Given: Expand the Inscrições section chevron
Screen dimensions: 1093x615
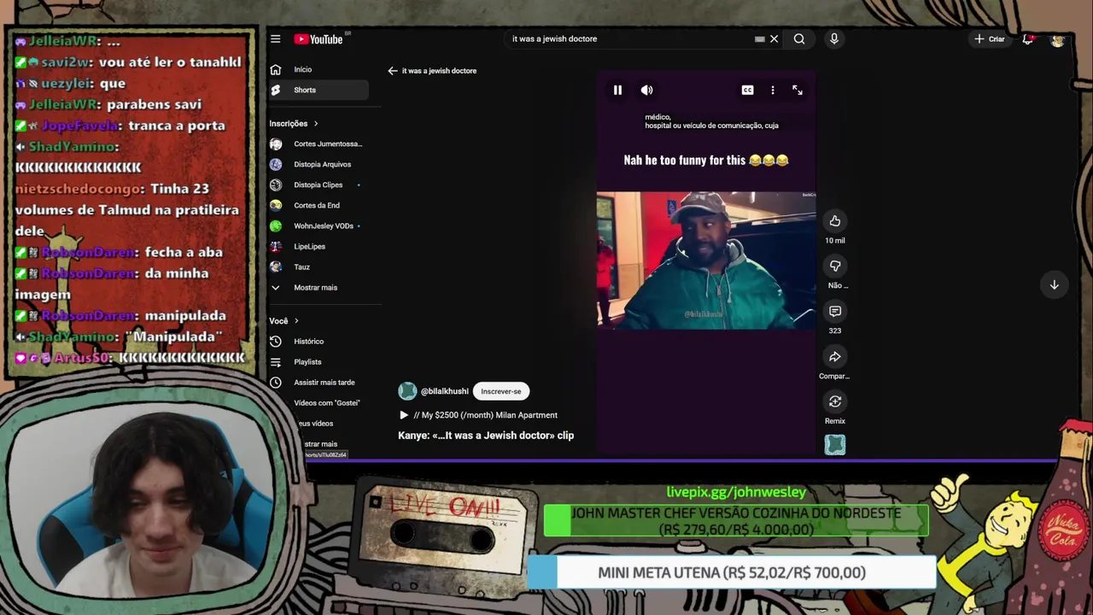Looking at the screenshot, I should pos(316,124).
